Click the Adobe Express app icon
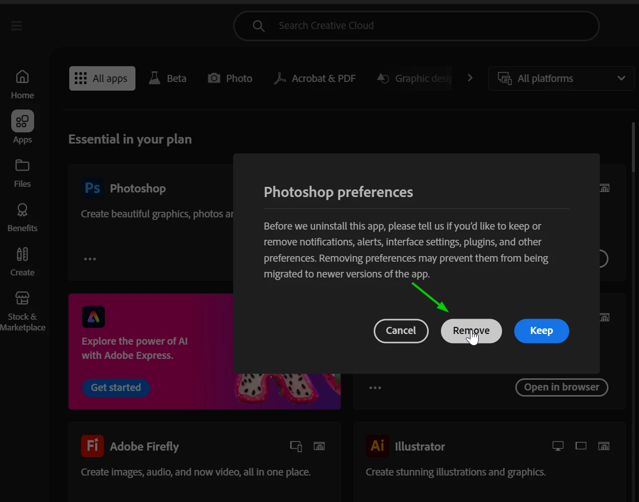The height and width of the screenshot is (502, 639). [93, 317]
